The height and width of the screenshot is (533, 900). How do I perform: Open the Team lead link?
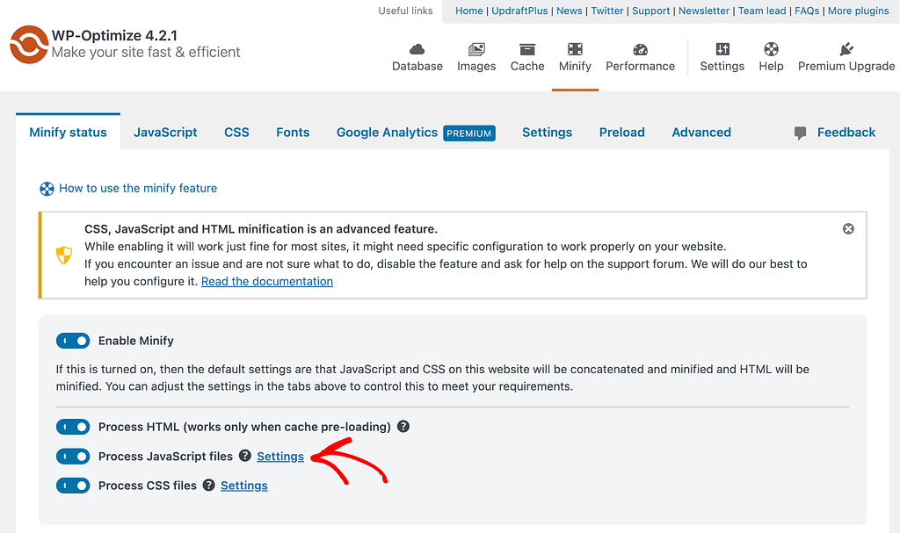(x=762, y=11)
